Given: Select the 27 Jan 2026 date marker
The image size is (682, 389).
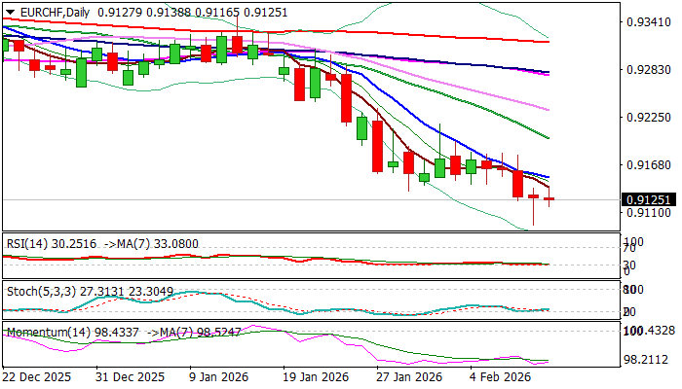Looking at the screenshot, I should click(x=407, y=377).
